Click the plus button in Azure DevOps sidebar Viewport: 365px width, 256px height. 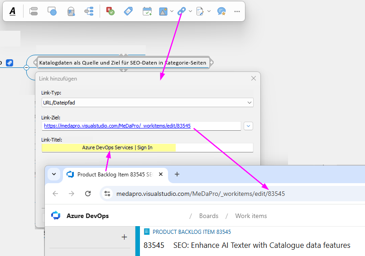pyautogui.click(x=124, y=237)
